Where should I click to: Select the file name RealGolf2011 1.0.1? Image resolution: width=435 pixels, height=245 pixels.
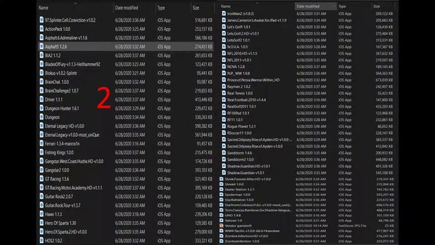[x=241, y=106]
